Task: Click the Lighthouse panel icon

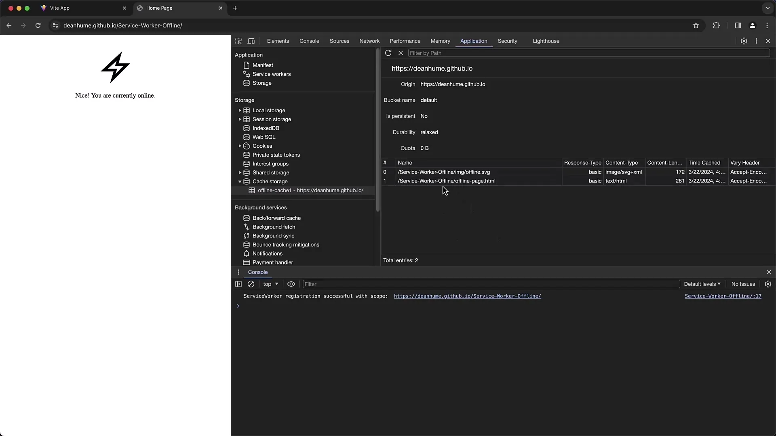Action: click(546, 40)
